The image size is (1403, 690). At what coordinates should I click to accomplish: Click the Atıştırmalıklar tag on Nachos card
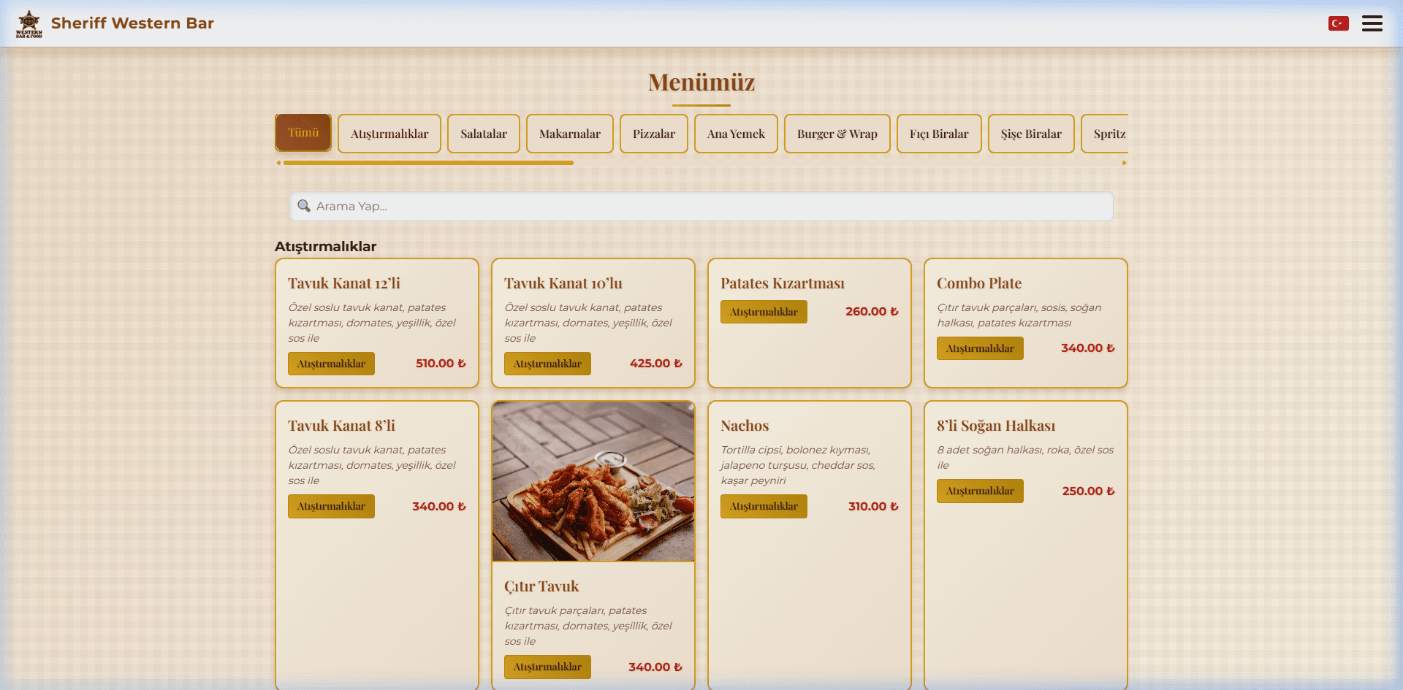[x=764, y=506]
